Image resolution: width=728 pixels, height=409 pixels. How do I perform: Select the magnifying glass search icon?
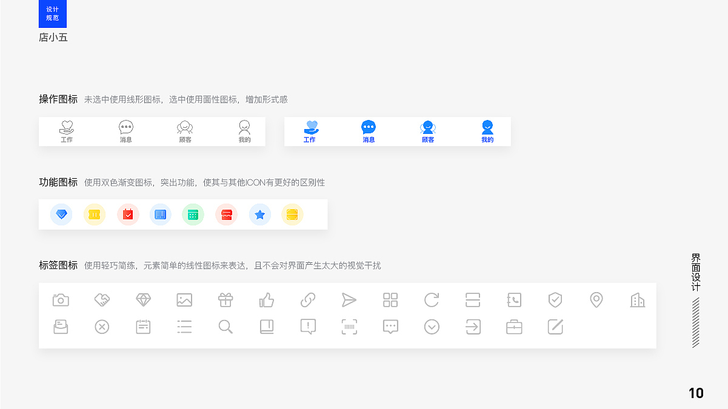tap(225, 327)
